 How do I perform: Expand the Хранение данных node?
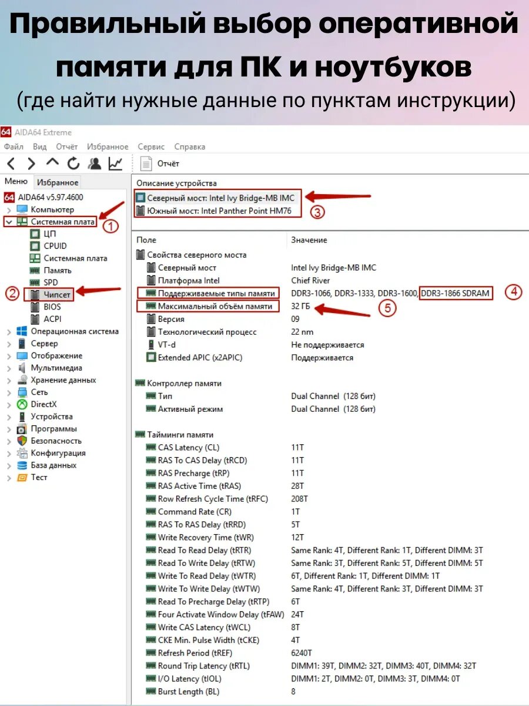(x=9, y=380)
